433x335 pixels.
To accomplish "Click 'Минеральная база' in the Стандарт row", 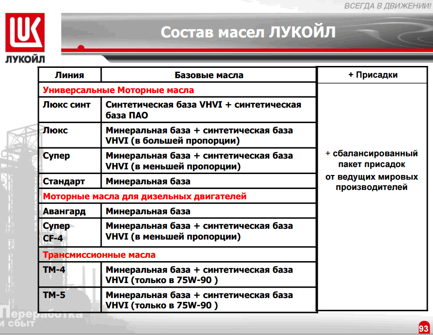I will click(148, 181).
